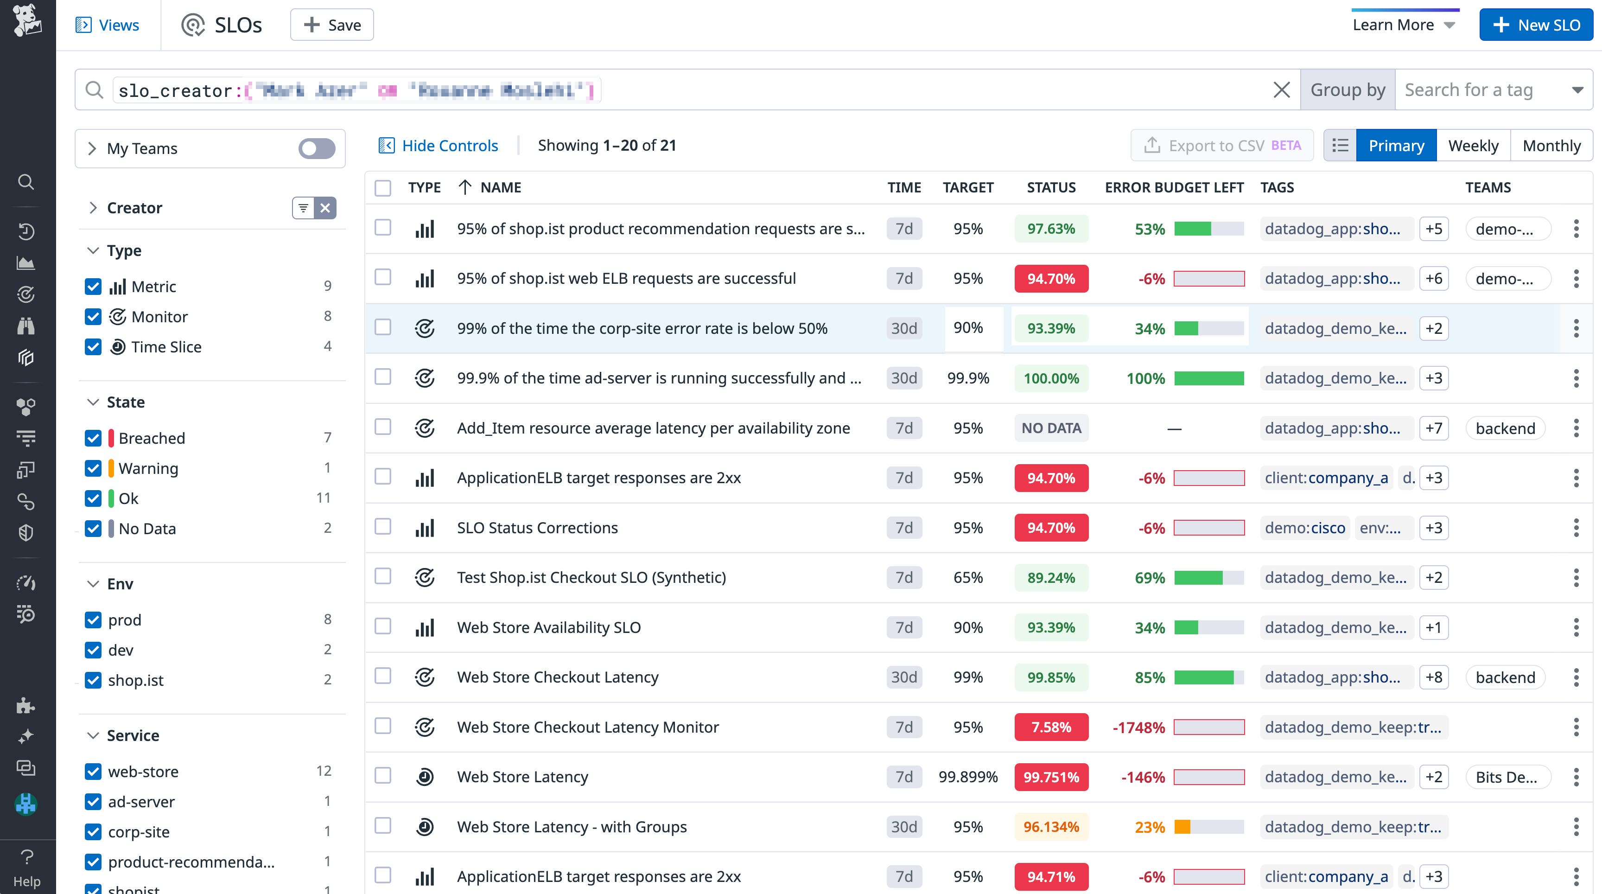
Task: Open the list density icon beside Primary
Action: (1340, 145)
